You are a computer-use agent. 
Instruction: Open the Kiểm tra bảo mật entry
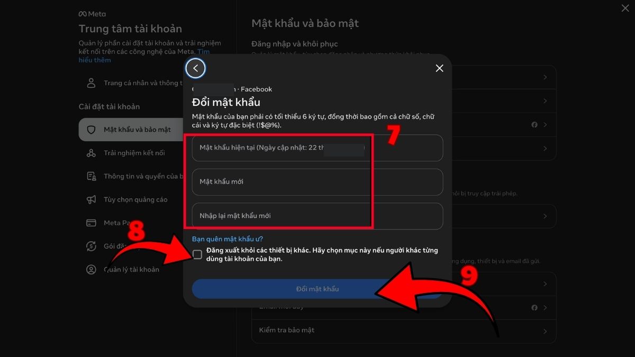click(x=404, y=331)
